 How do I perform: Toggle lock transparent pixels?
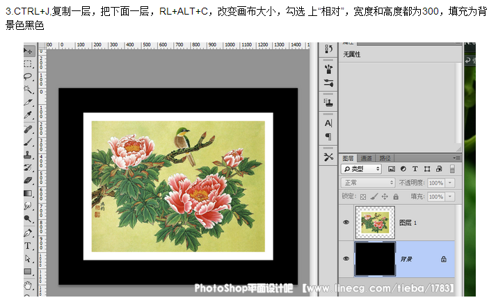(363, 197)
